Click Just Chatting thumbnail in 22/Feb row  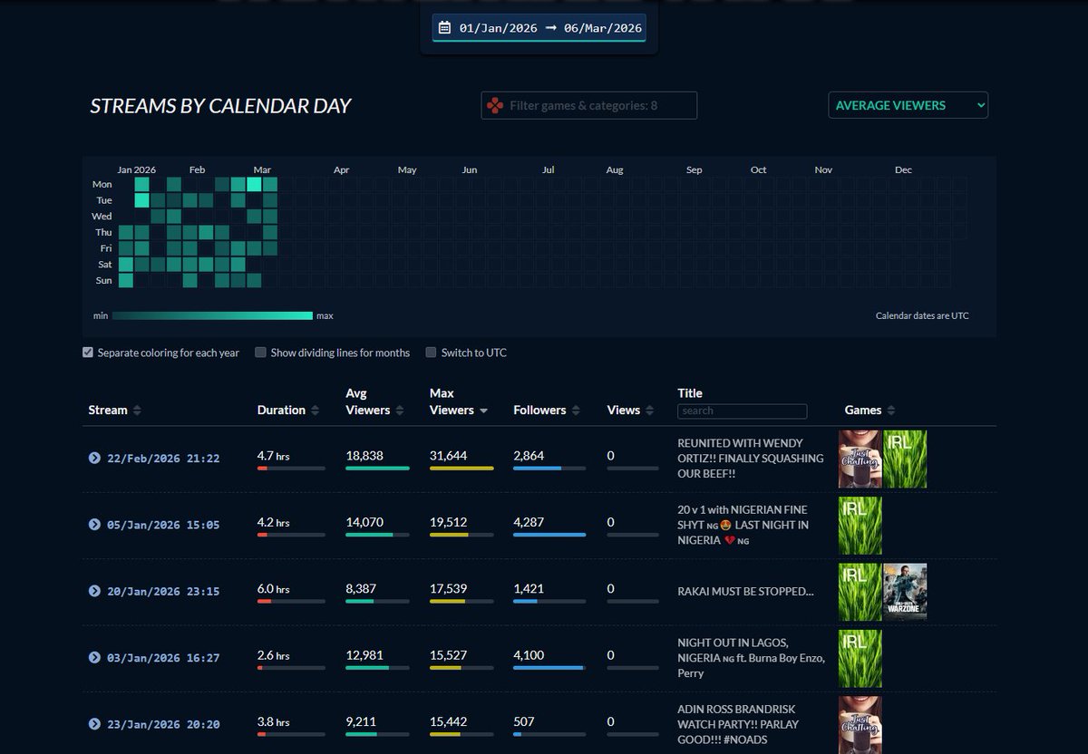860,459
